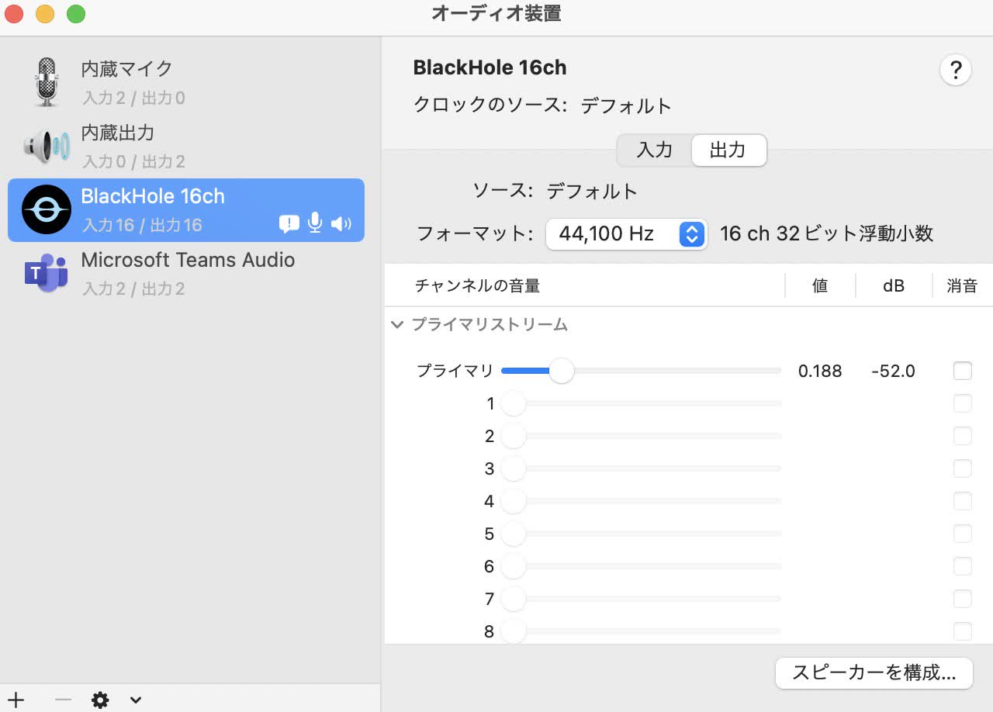Image resolution: width=993 pixels, height=712 pixels.
Task: Toggle mute checkbox for channel 7
Action: (x=963, y=599)
